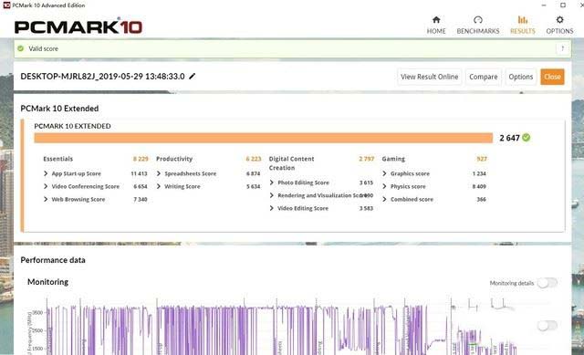This screenshot has width=584, height=355.
Task: Click the pencil icon to rename result
Action: pyautogui.click(x=193, y=76)
